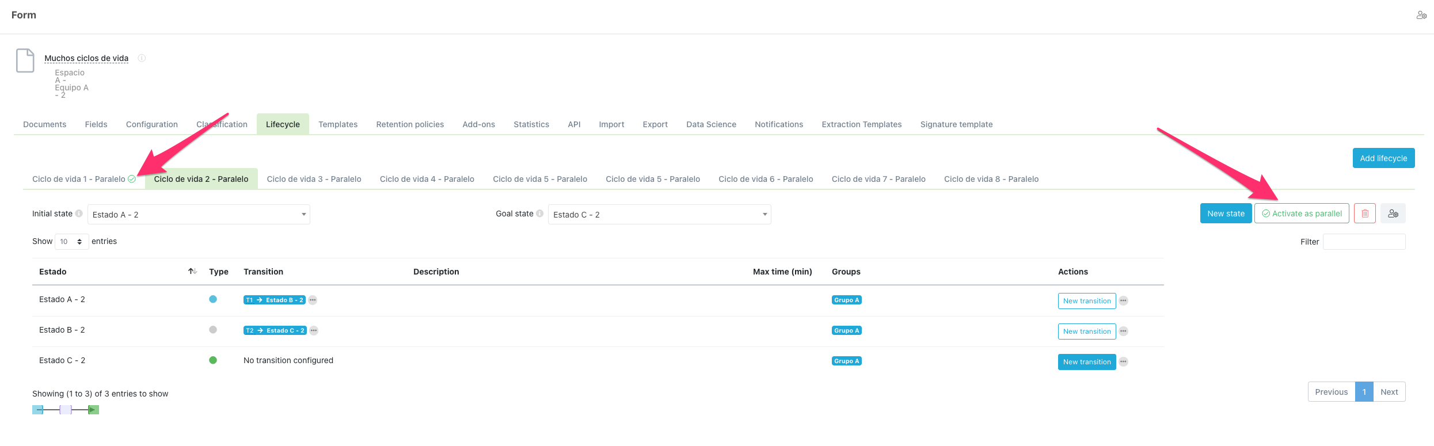
Task: Open the Initial state dropdown
Action: (199, 215)
